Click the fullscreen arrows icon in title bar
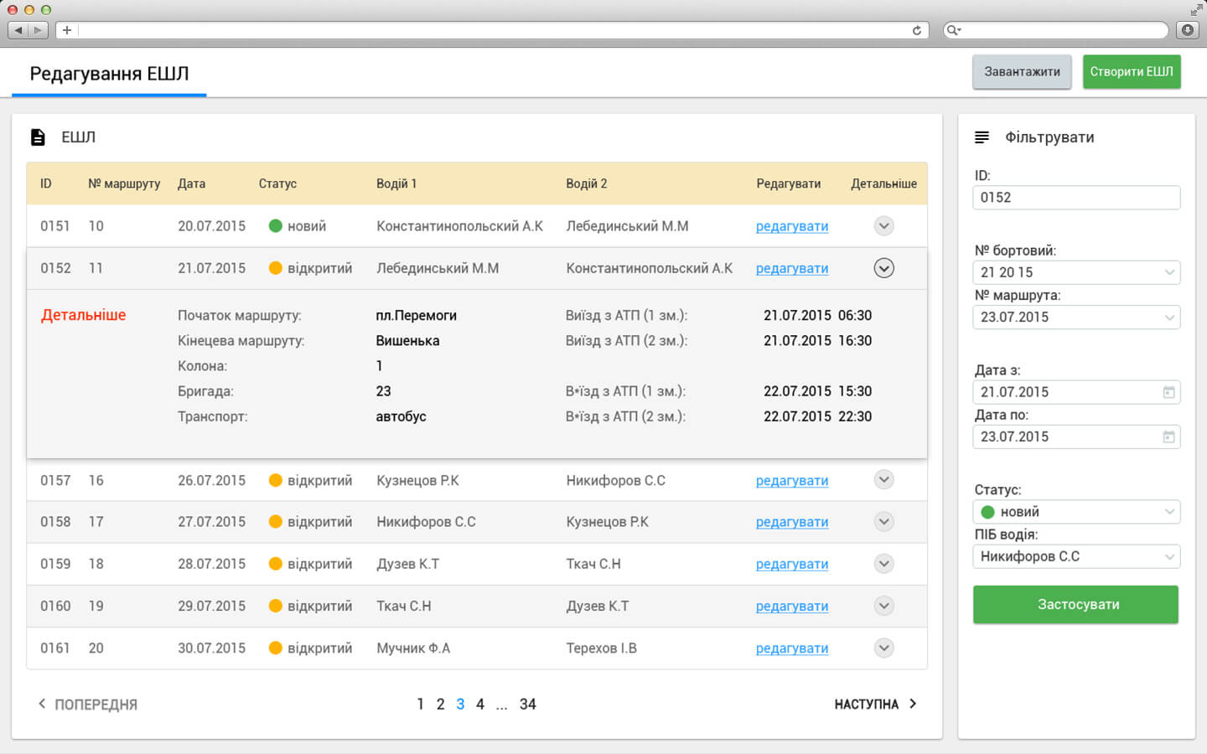The height and width of the screenshot is (754, 1207). coord(1196,10)
